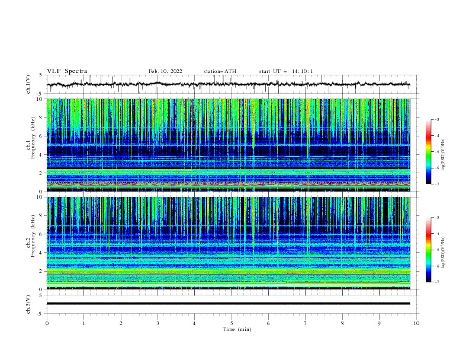Screen dimensions: 469x363
Task: Click the "Time (min)" axis label
Action: [x=237, y=329]
